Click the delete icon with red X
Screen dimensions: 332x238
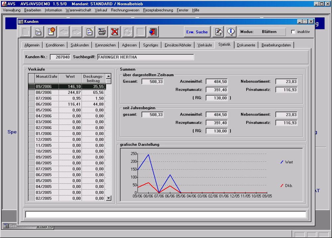point(115,32)
